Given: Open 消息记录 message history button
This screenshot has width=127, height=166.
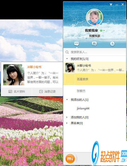Looking at the screenshot, I should tap(47, 92).
